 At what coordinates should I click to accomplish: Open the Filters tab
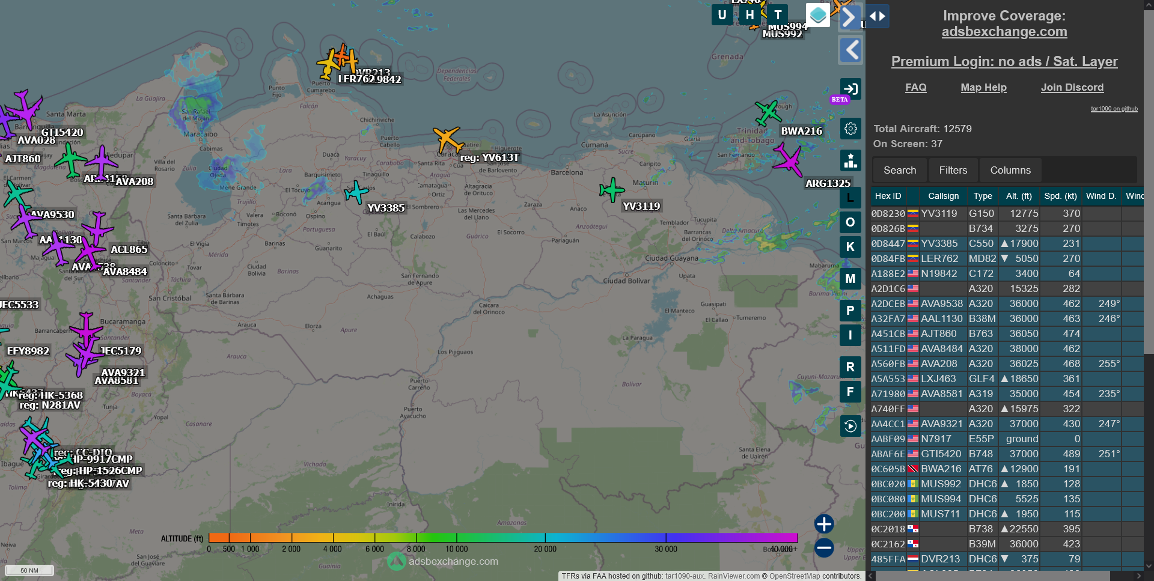point(953,170)
